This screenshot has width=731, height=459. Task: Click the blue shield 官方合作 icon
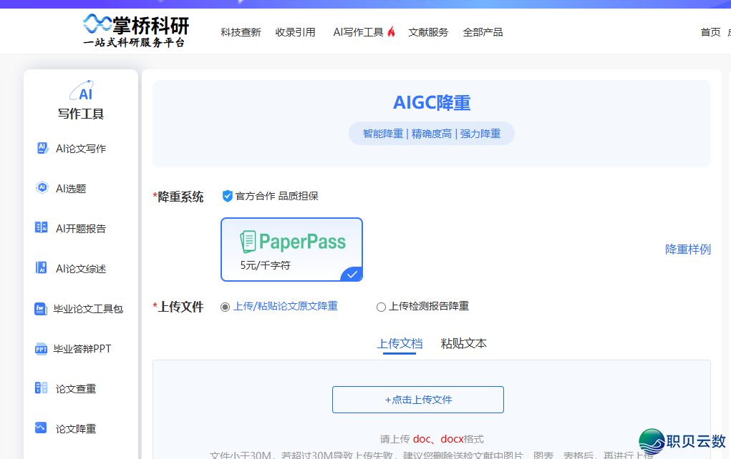pyautogui.click(x=228, y=196)
